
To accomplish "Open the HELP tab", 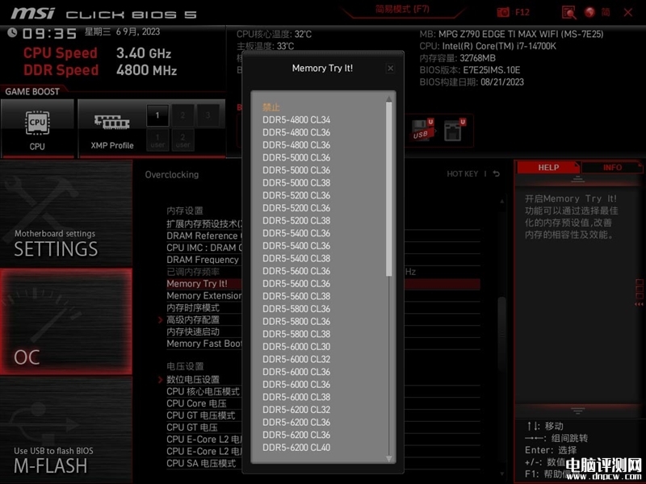I will [548, 168].
